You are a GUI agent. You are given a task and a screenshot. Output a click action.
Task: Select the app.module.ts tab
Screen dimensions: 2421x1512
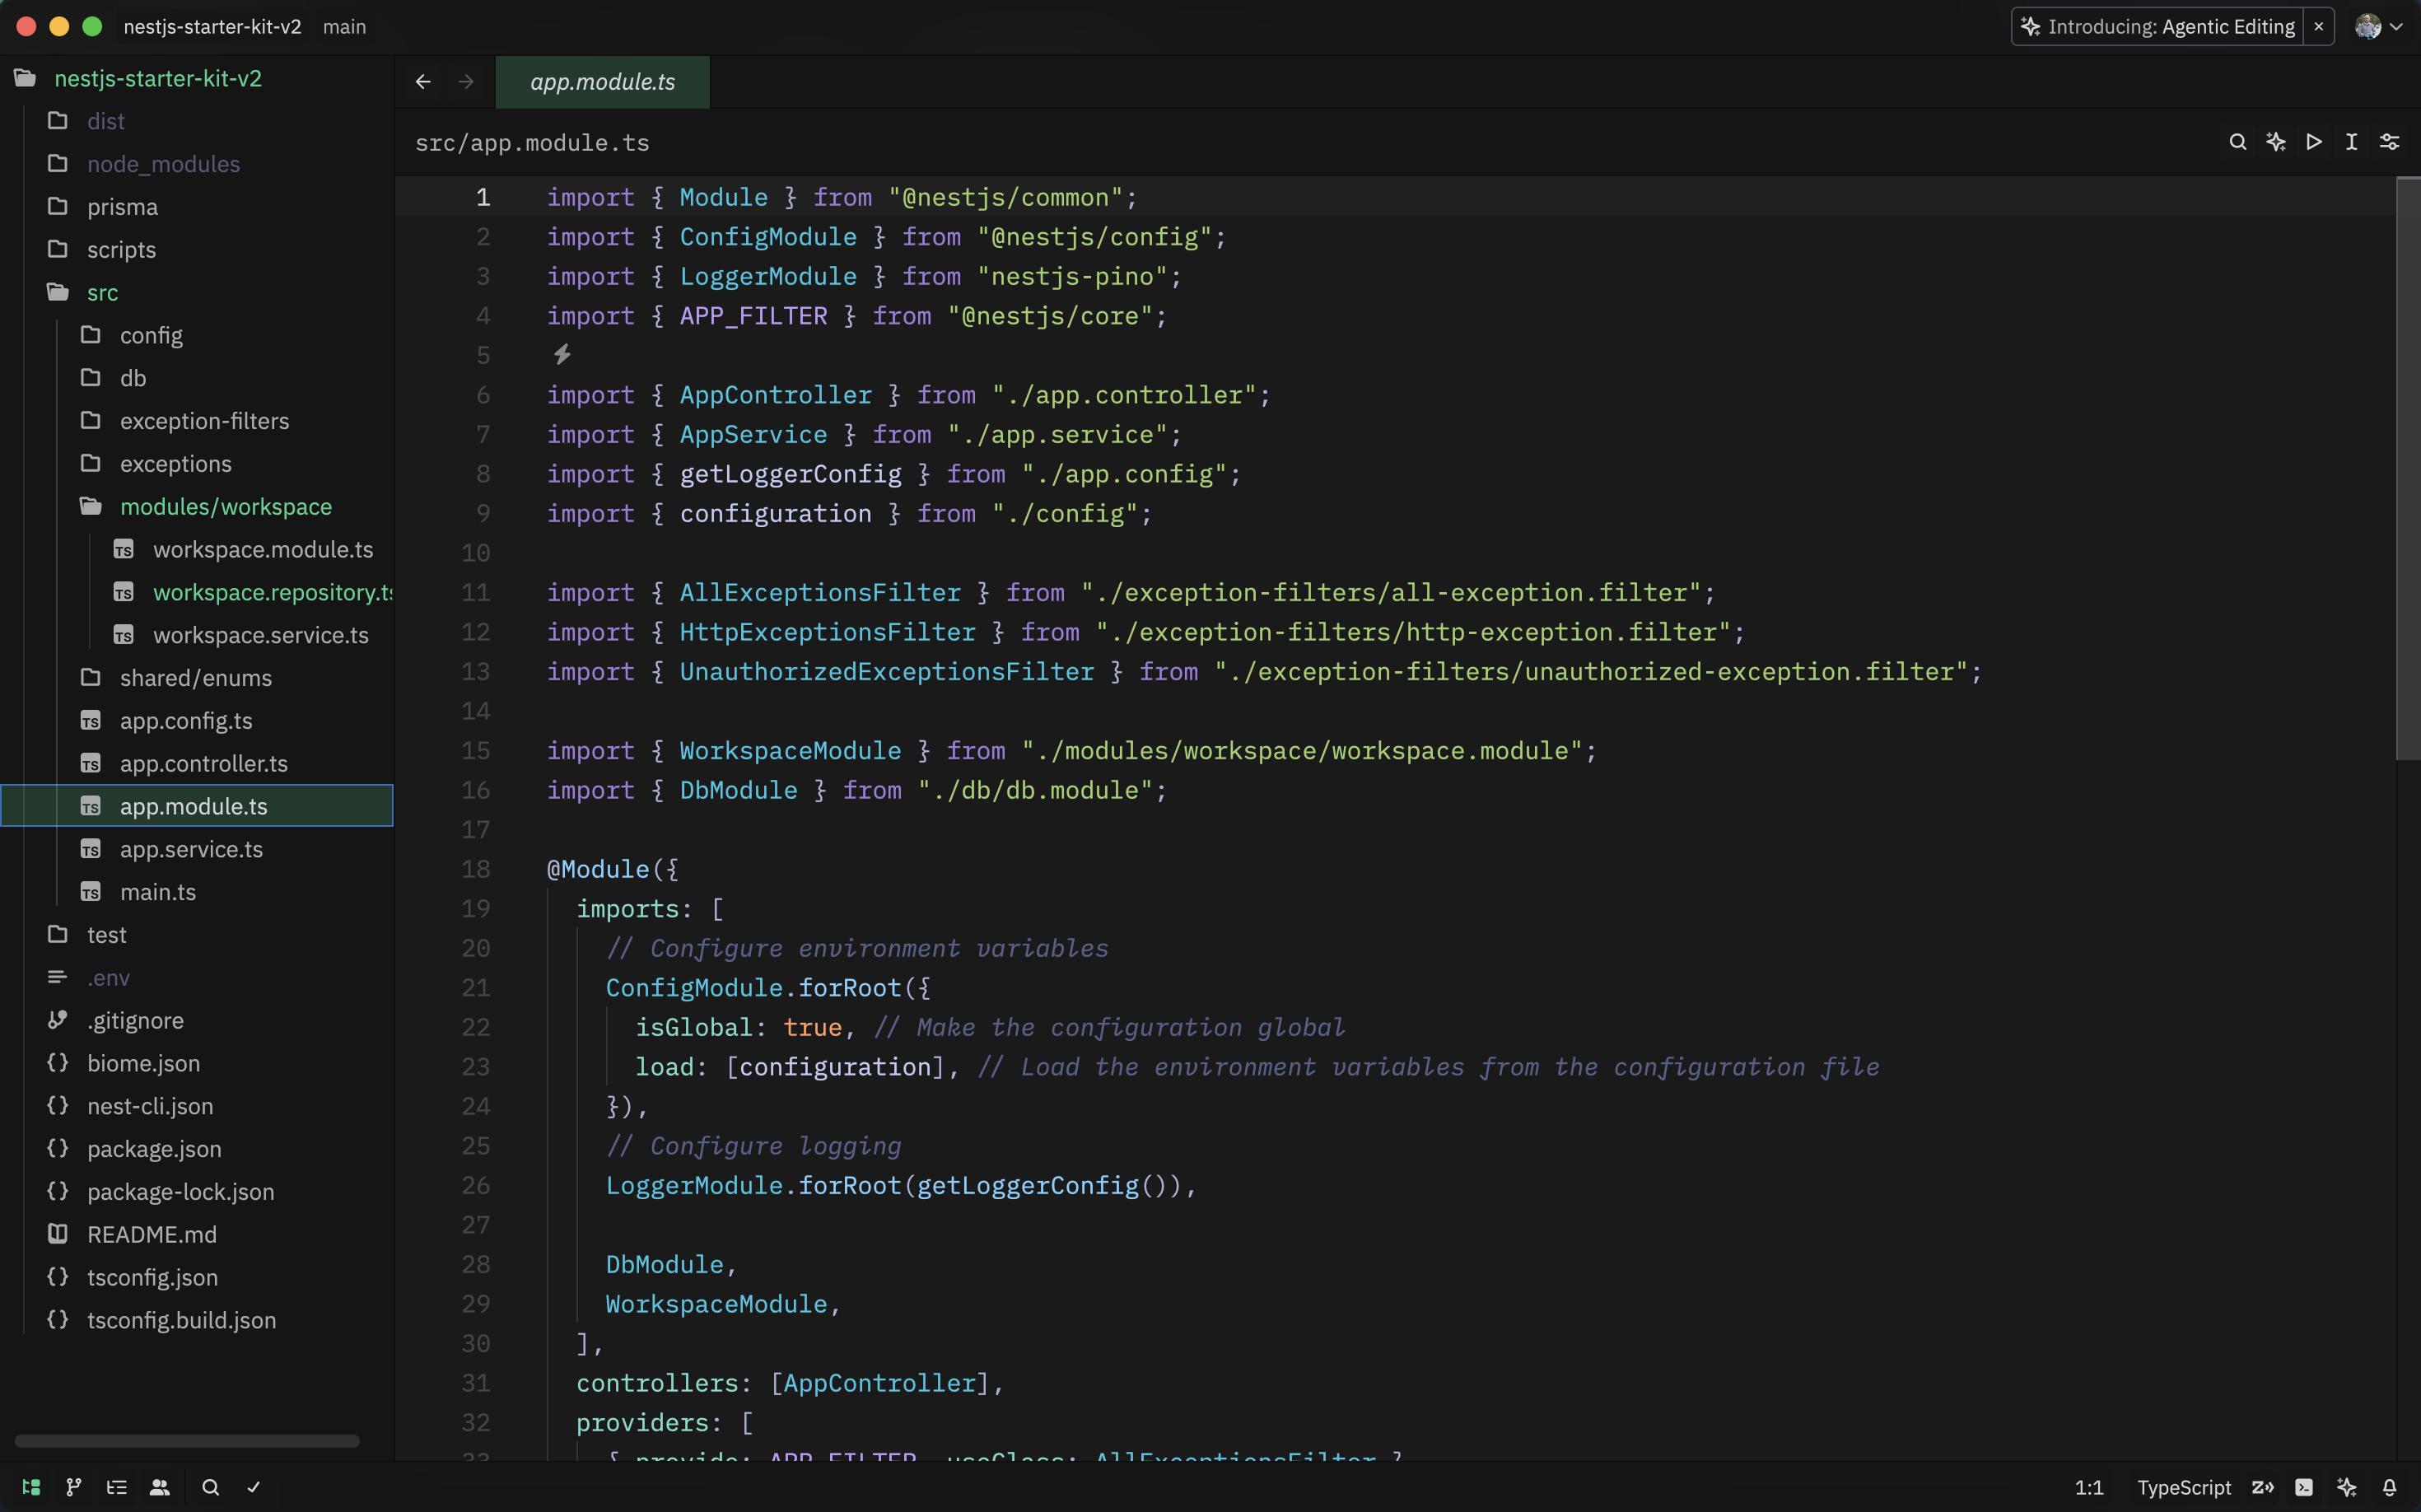point(602,82)
